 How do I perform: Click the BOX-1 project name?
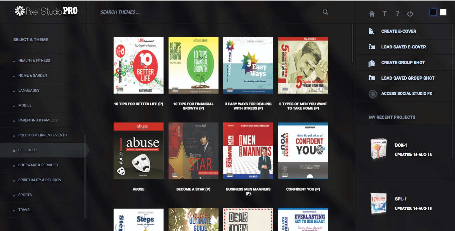click(401, 145)
